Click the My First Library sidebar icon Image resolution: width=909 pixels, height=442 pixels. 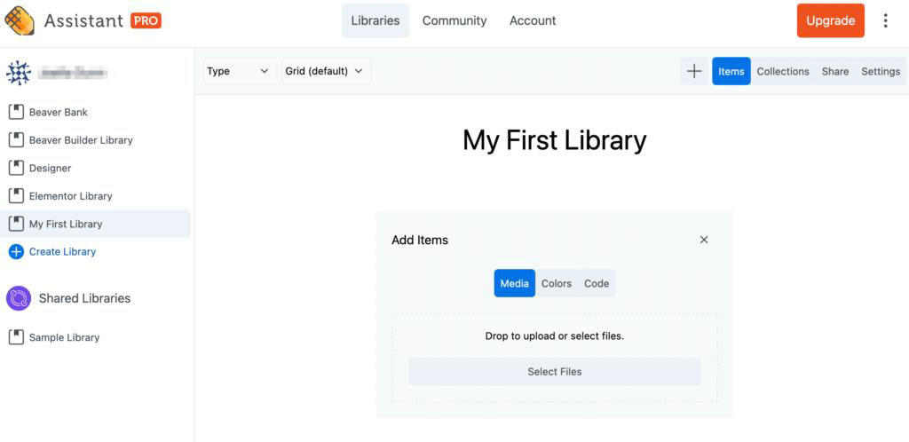pos(16,224)
